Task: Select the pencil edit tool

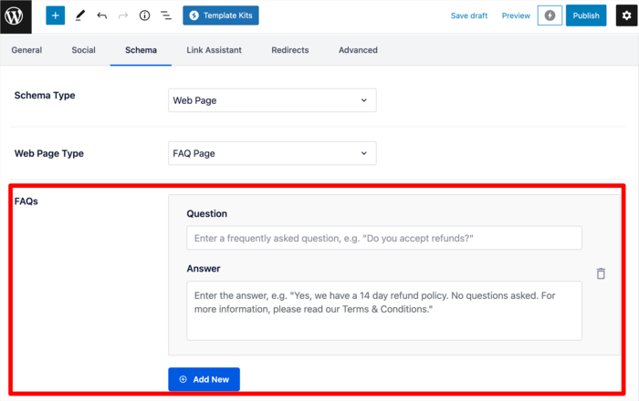Action: (x=80, y=15)
